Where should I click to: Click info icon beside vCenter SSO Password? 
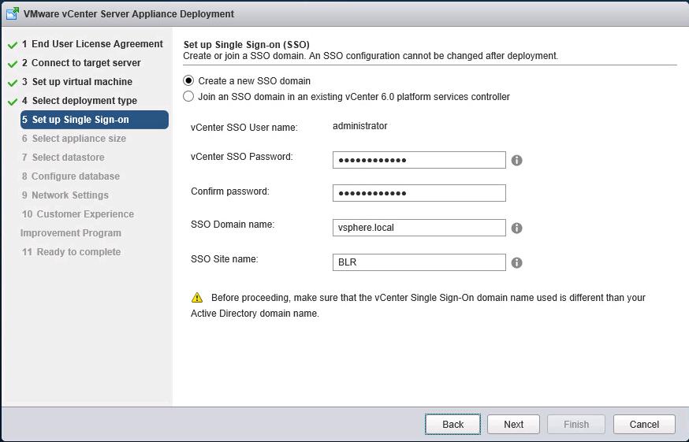[517, 160]
